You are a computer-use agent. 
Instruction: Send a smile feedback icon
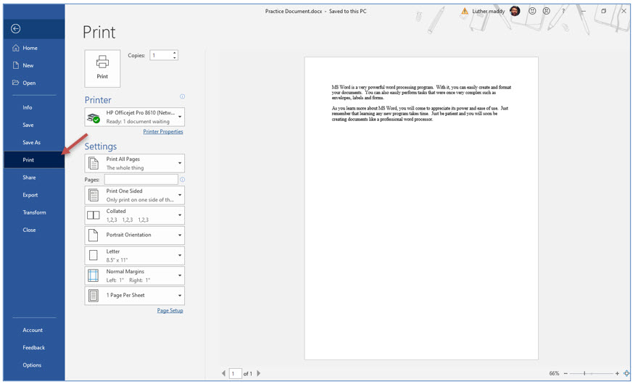click(x=534, y=11)
